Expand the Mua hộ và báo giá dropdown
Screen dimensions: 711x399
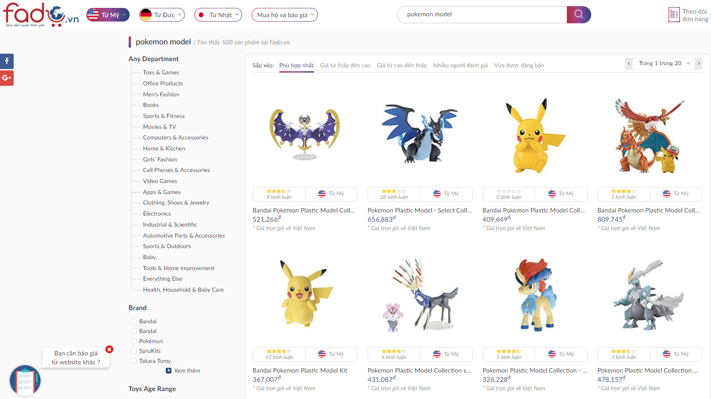click(x=284, y=15)
